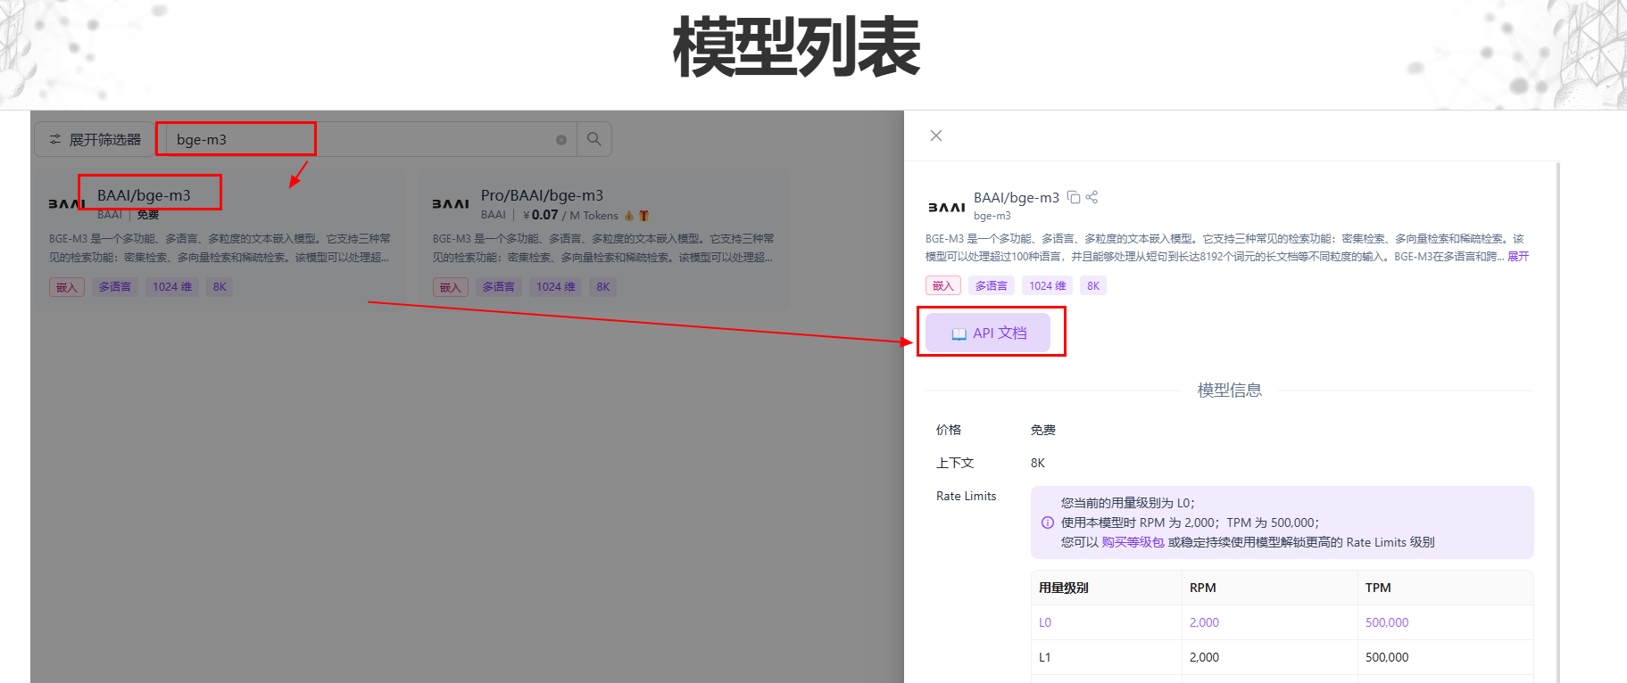Click the 1024 维 tag in the detail panel
1627x683 pixels.
[1048, 285]
